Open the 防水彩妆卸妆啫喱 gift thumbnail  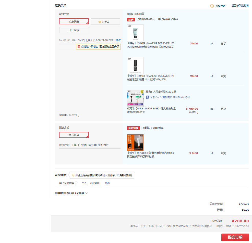pyautogui.click(x=135, y=33)
